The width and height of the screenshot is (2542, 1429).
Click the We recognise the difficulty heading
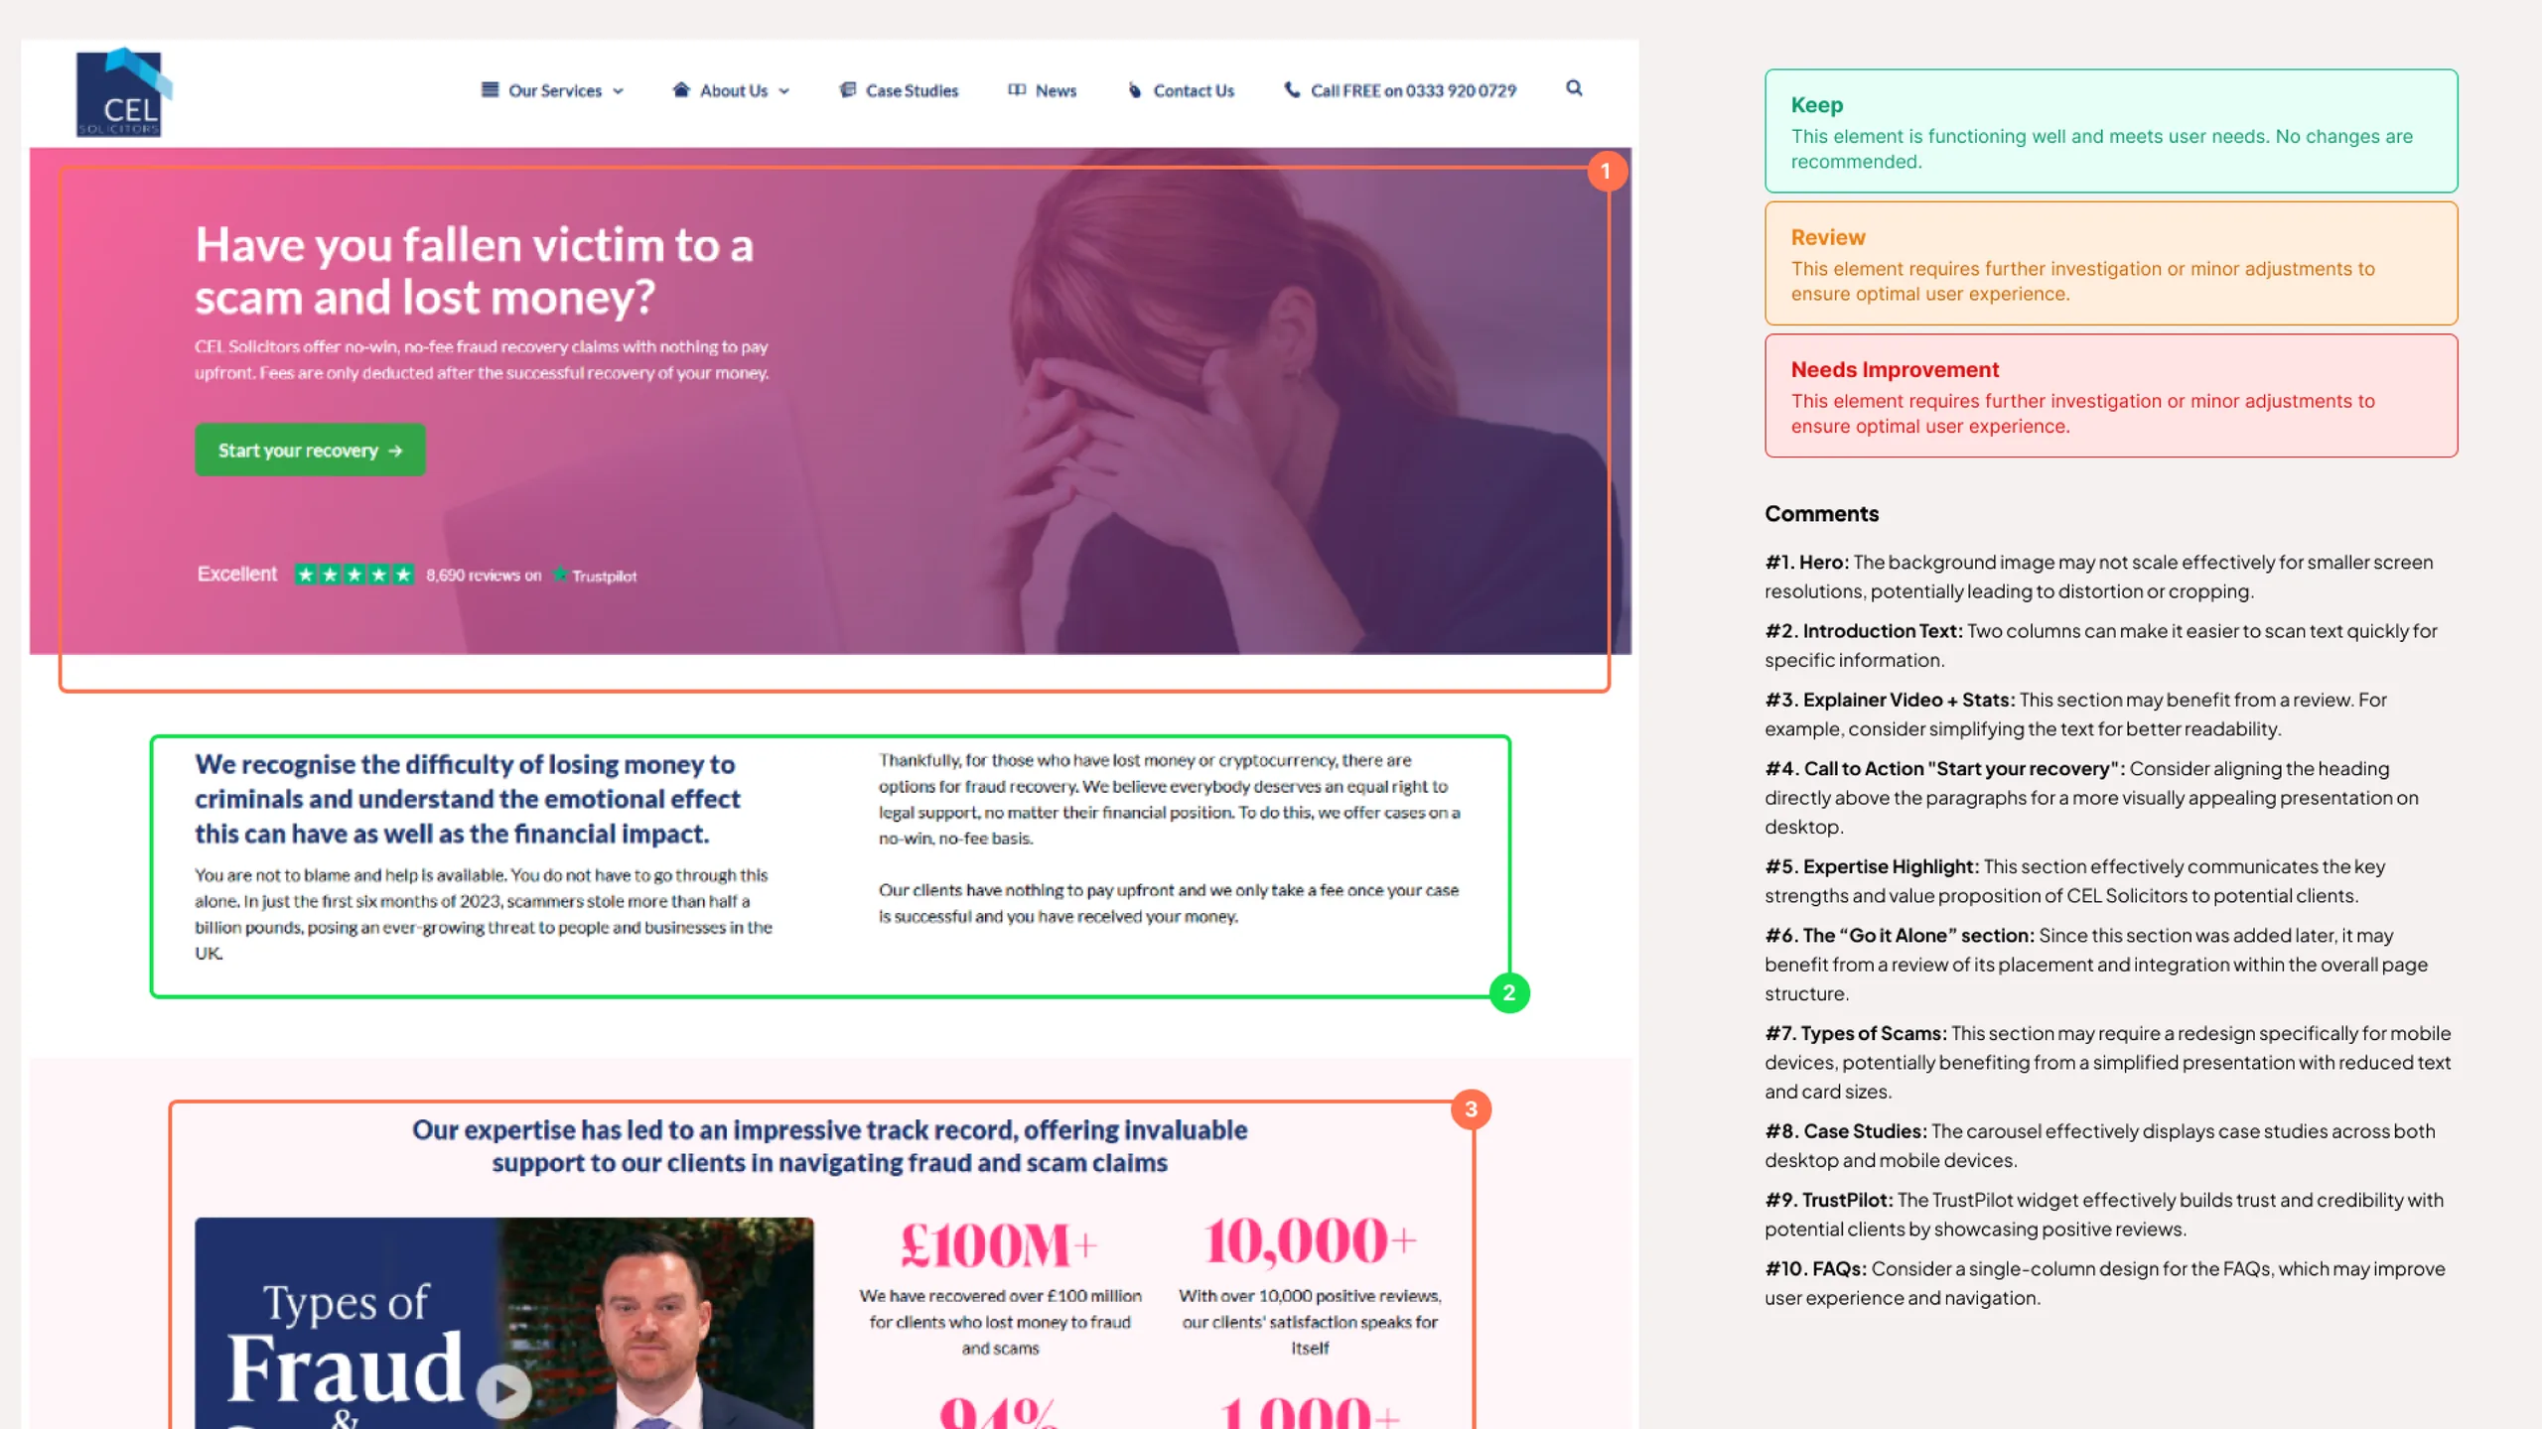point(467,799)
